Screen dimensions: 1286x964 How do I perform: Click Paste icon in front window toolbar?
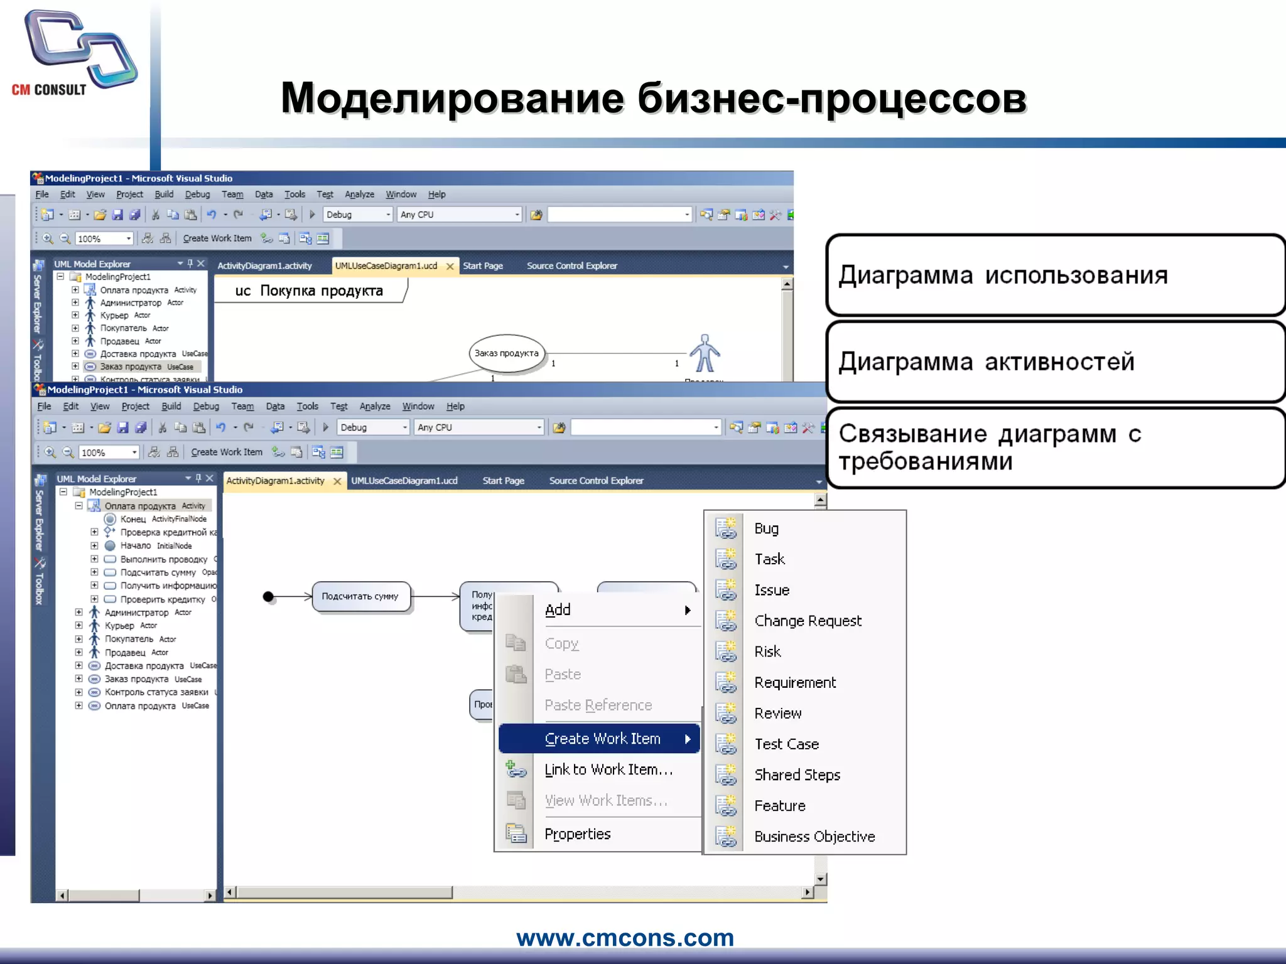point(198,427)
